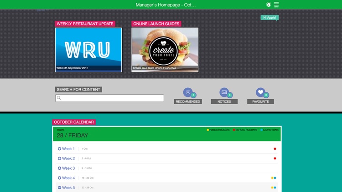This screenshot has width=342, height=192.
Task: Open the hamburger MENU icon
Action: (276, 5)
